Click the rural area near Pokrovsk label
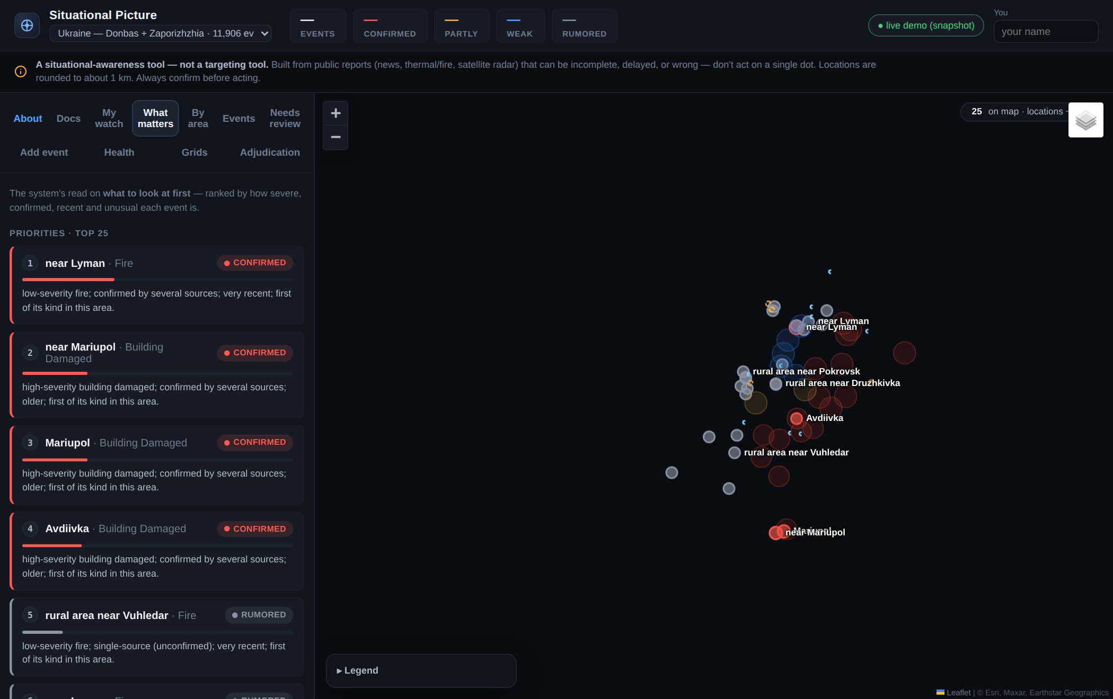Image resolution: width=1113 pixels, height=699 pixels. point(806,372)
